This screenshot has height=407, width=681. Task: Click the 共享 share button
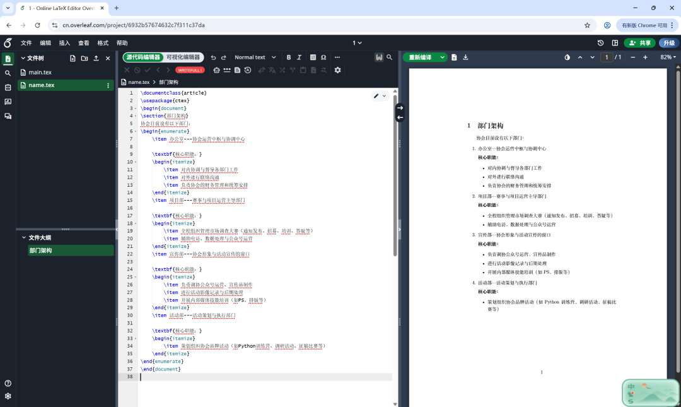(639, 43)
